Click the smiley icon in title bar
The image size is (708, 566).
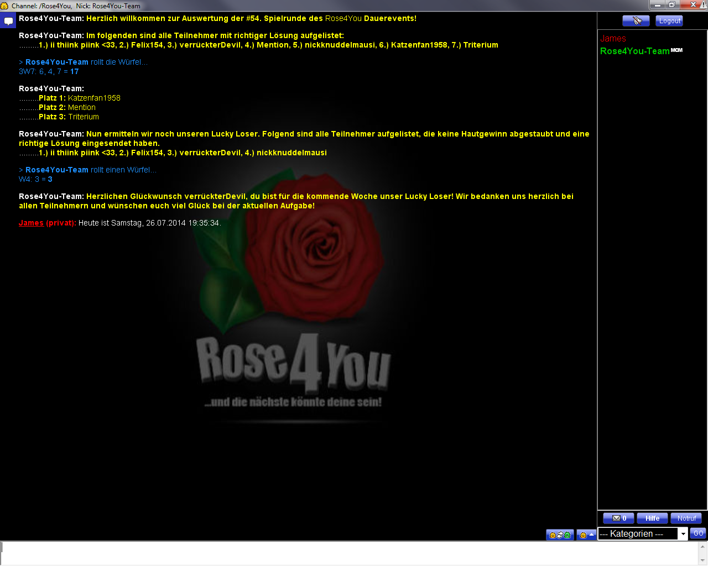(4, 6)
